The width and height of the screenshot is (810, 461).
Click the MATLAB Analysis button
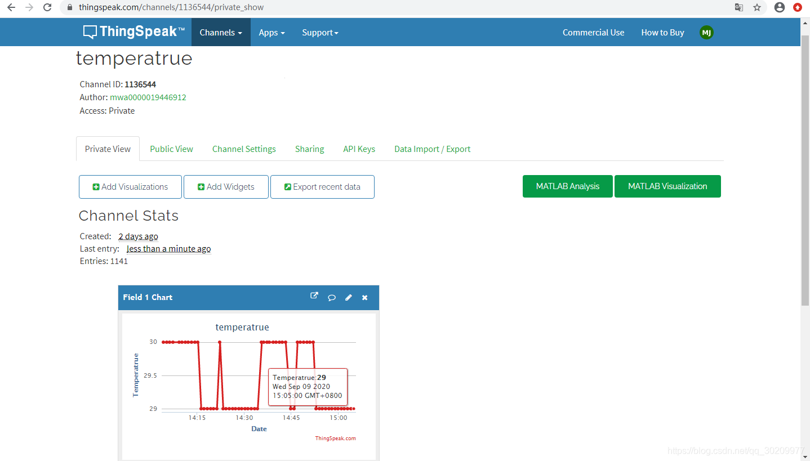coord(567,186)
